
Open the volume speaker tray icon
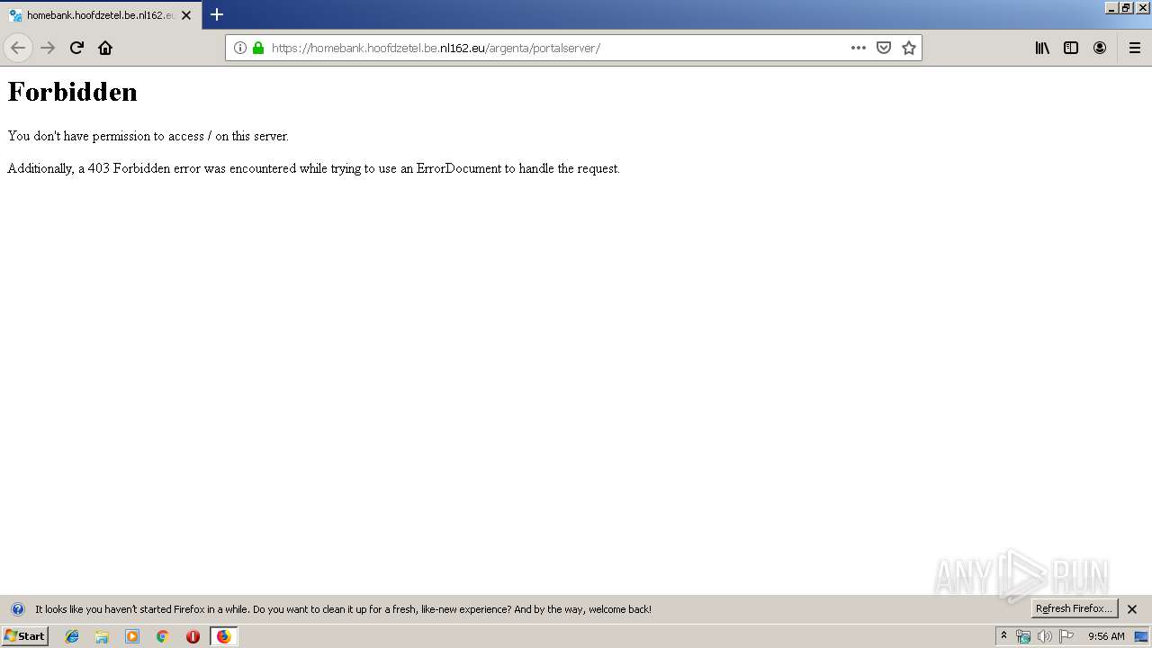coord(1045,636)
